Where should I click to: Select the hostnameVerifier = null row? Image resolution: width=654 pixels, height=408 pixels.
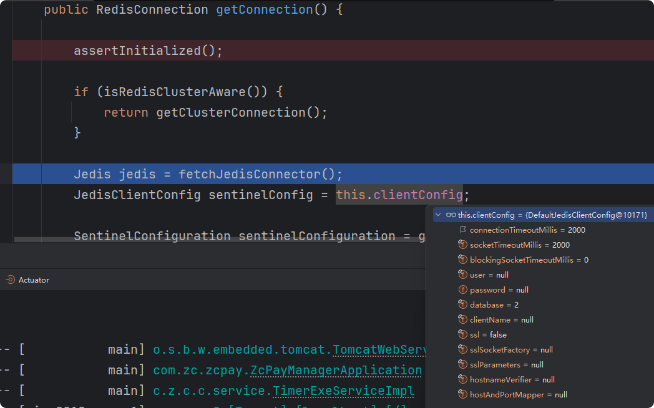pos(544,380)
